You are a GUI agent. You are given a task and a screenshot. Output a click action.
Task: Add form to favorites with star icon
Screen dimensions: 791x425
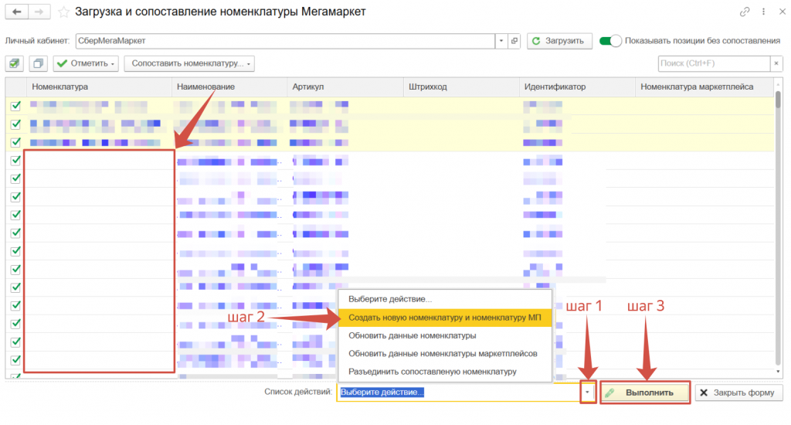point(63,12)
